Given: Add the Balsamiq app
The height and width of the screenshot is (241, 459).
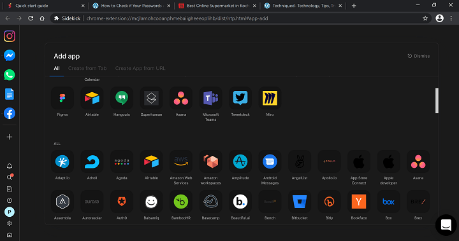Looking at the screenshot, I should (x=151, y=202).
